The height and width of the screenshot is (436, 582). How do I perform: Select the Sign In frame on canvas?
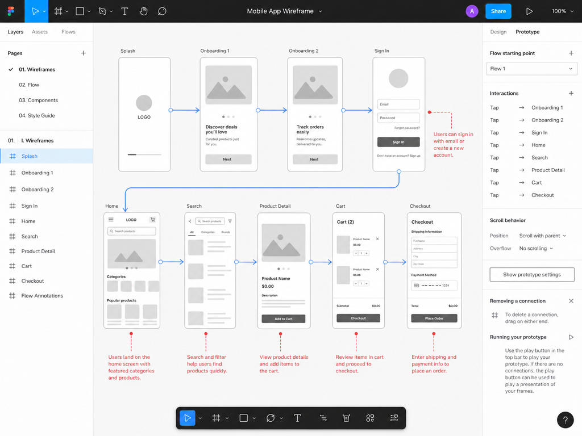click(x=398, y=114)
